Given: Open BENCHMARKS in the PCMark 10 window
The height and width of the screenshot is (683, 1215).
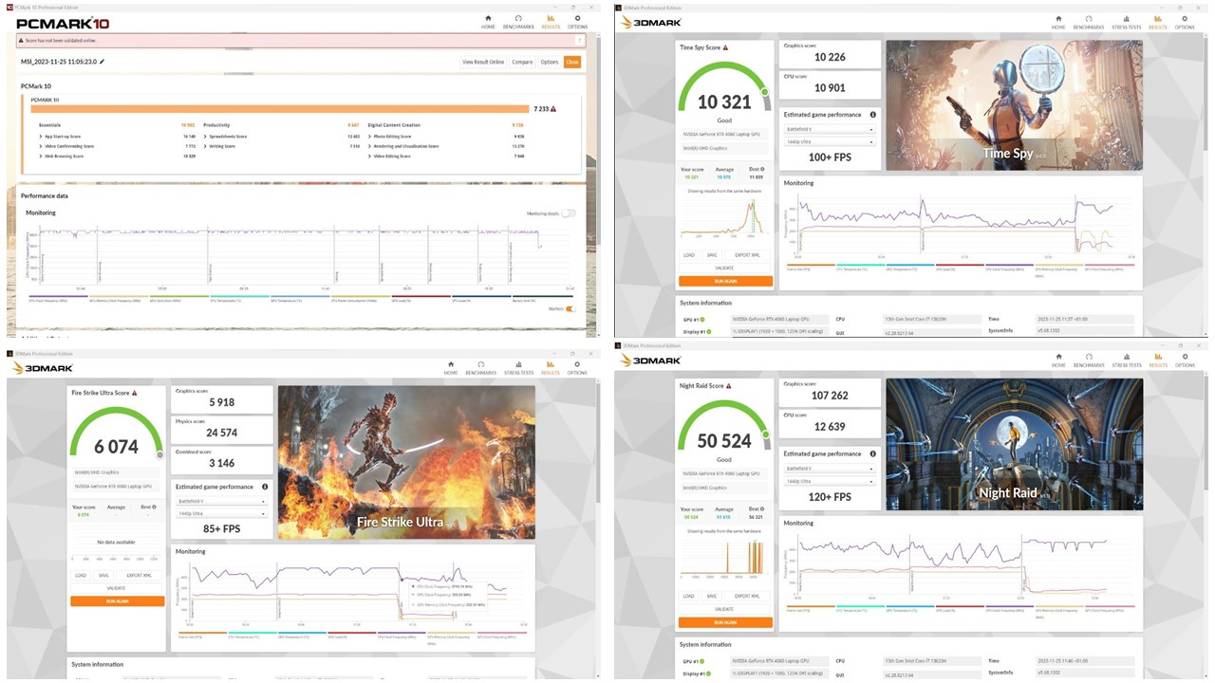Looking at the screenshot, I should (x=518, y=21).
